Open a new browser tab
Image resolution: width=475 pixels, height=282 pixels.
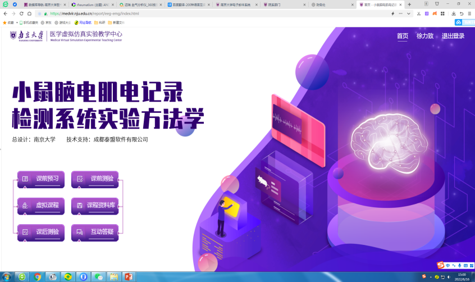pyautogui.click(x=409, y=4)
